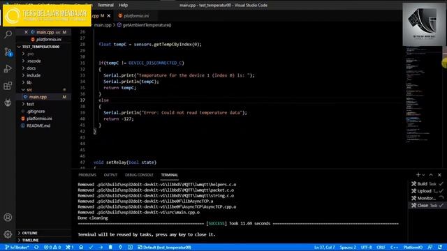Switch to the DEBUG CONSOLE panel tab
Viewport: 447px width, 251px height.
(139, 175)
